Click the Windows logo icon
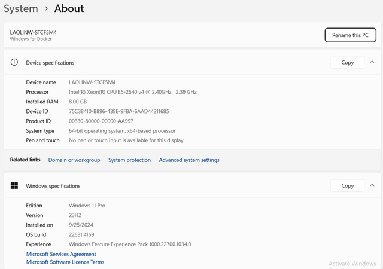383x269 pixels. [x=14, y=185]
